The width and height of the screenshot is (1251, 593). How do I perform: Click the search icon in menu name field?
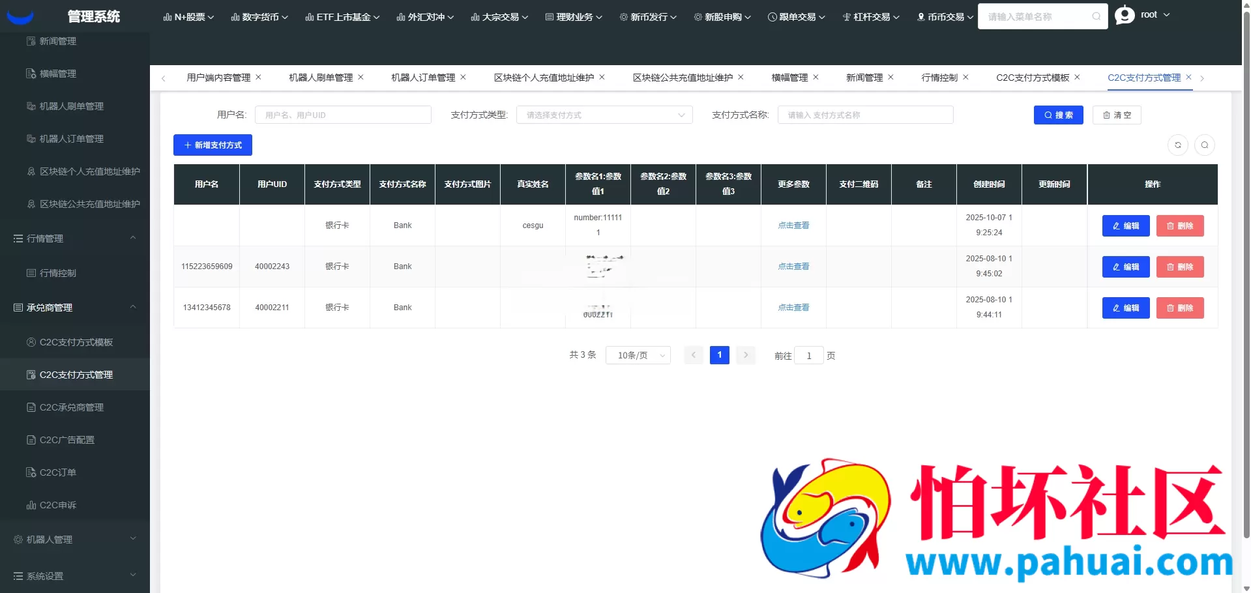coord(1096,16)
